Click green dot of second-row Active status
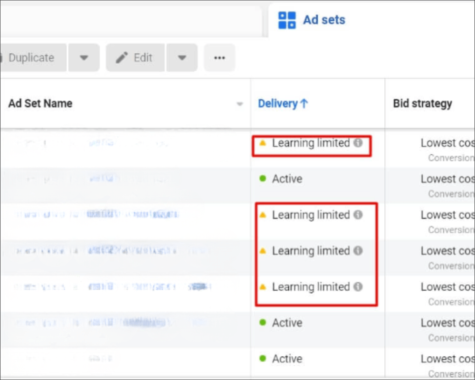Image resolution: width=475 pixels, height=380 pixels. point(263,179)
